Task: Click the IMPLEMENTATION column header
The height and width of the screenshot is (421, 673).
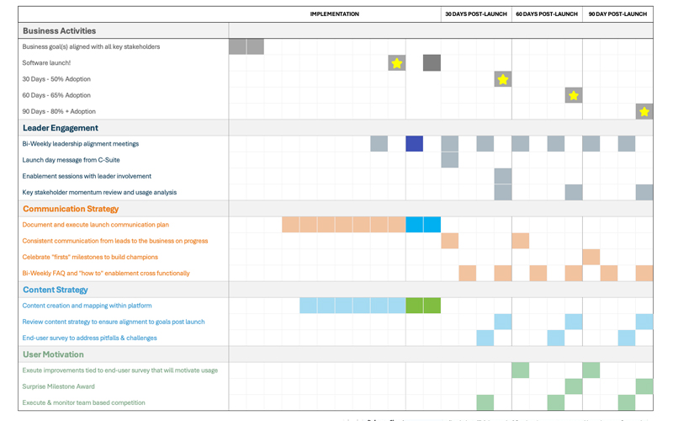Action: (x=334, y=14)
